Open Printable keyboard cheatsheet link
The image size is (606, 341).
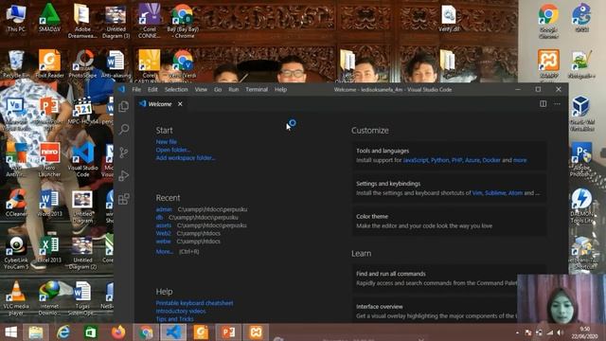[x=194, y=303]
